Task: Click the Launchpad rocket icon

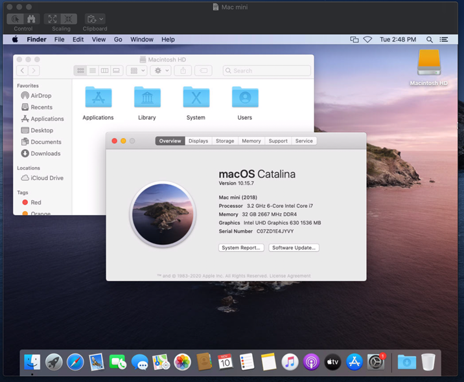Action: (x=54, y=362)
